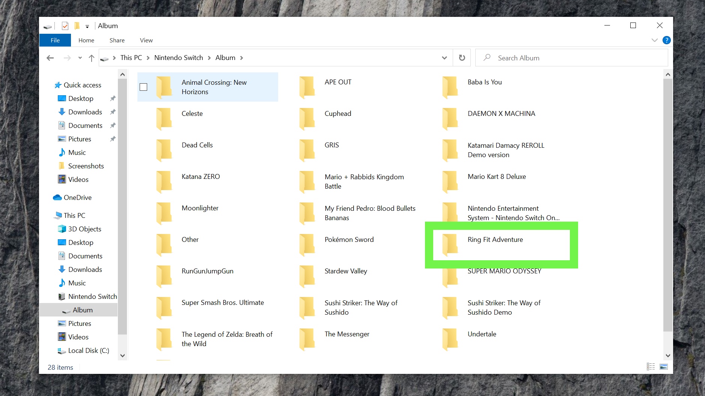This screenshot has height=396, width=705.
Task: Click navigation pane scroll down arrow
Action: [122, 355]
